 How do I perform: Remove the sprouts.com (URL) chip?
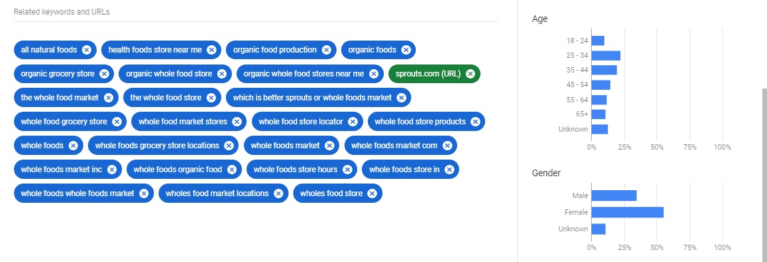click(x=470, y=74)
